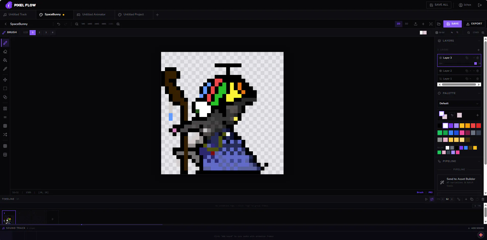Click the upload icon next to 3D
The image size is (487, 240).
416,24
